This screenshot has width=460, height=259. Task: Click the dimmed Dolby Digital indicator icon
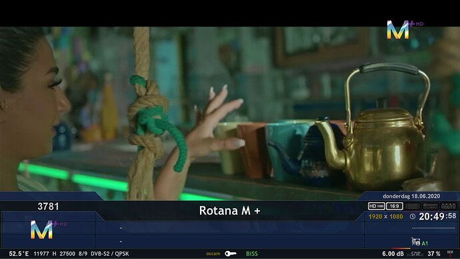[430, 206]
